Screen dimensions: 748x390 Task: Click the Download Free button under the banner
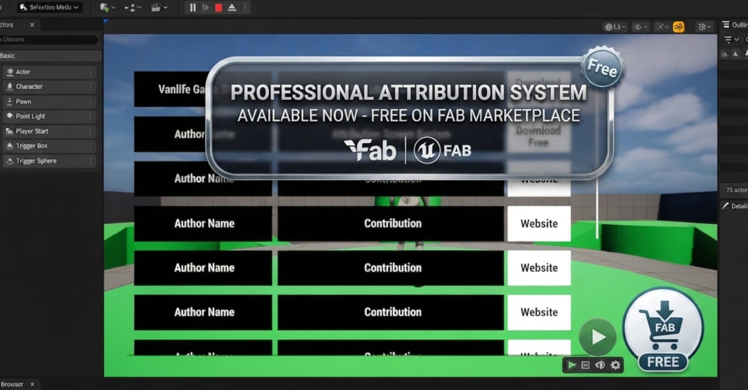(539, 136)
